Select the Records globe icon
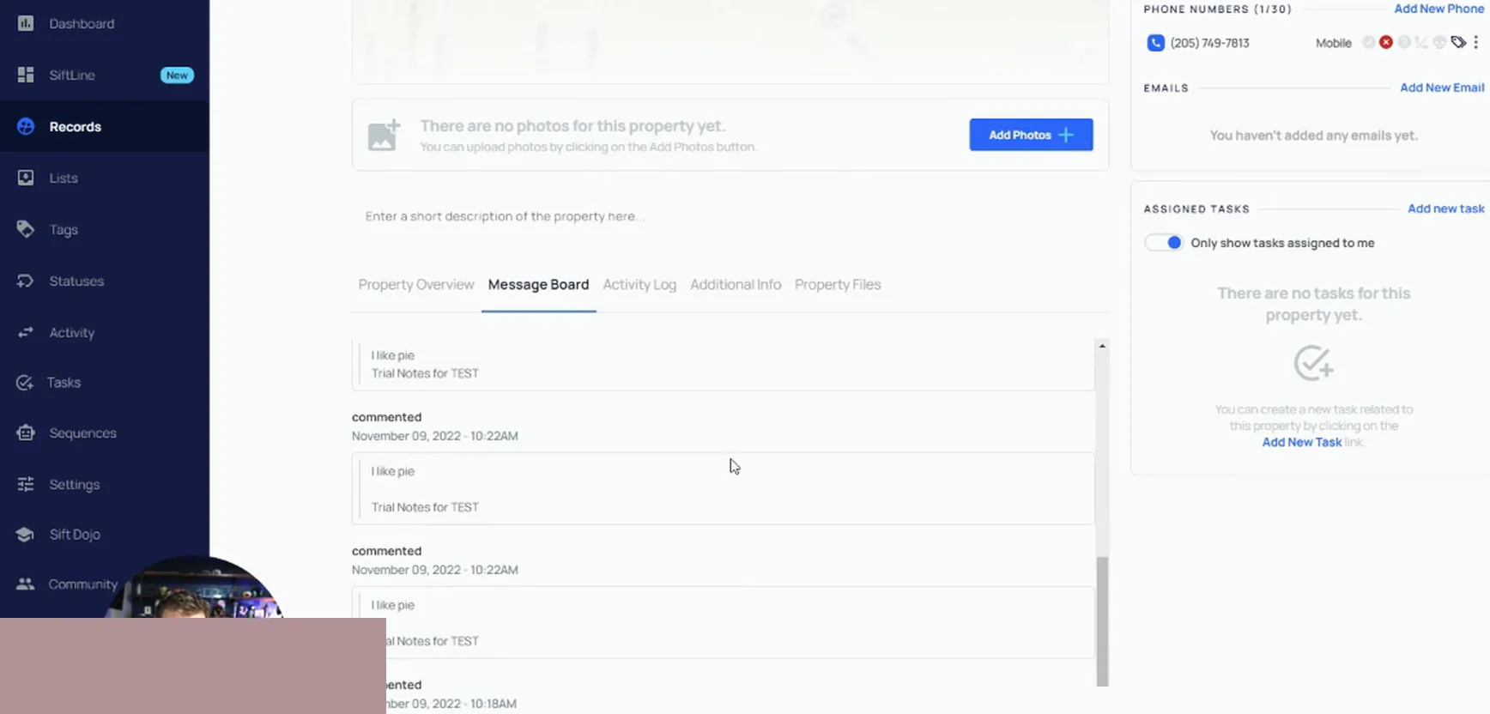The height and width of the screenshot is (714, 1490). click(x=26, y=126)
